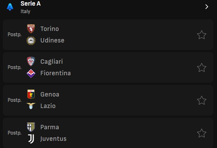Click the Genoa club crest

[31, 94]
